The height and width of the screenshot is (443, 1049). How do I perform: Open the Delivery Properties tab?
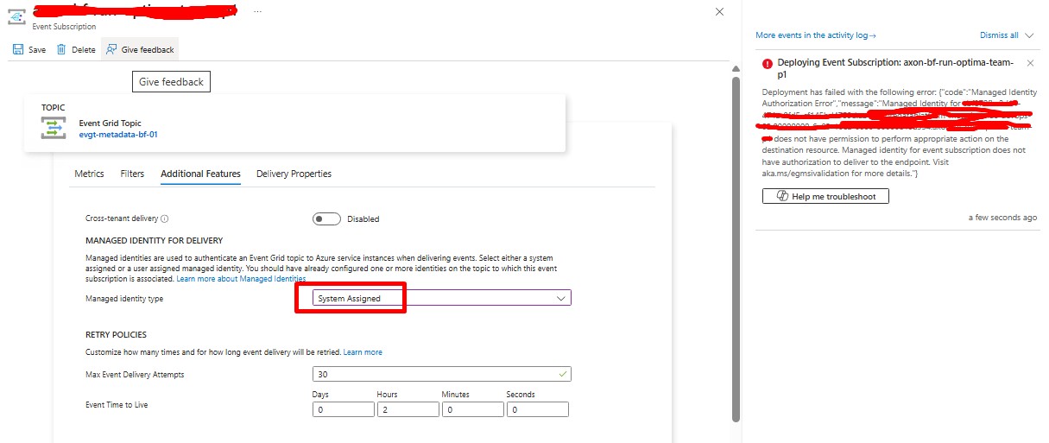coord(294,174)
